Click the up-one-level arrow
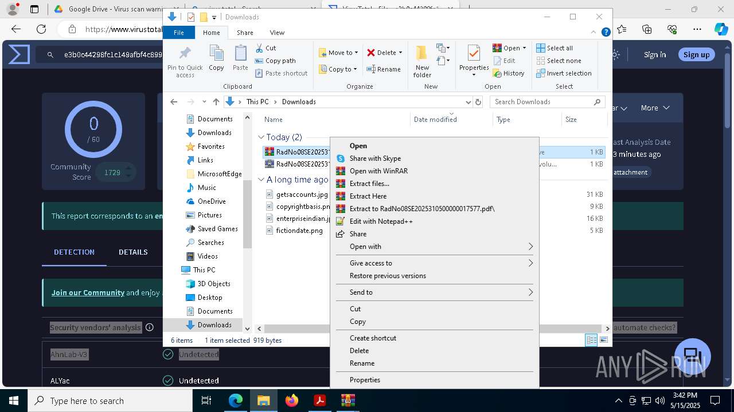The height and width of the screenshot is (412, 734). 216,102
